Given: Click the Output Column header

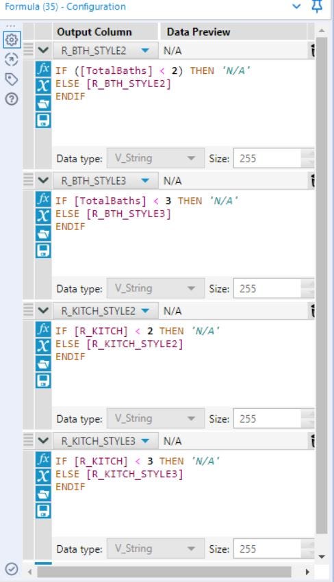Looking at the screenshot, I should [94, 32].
